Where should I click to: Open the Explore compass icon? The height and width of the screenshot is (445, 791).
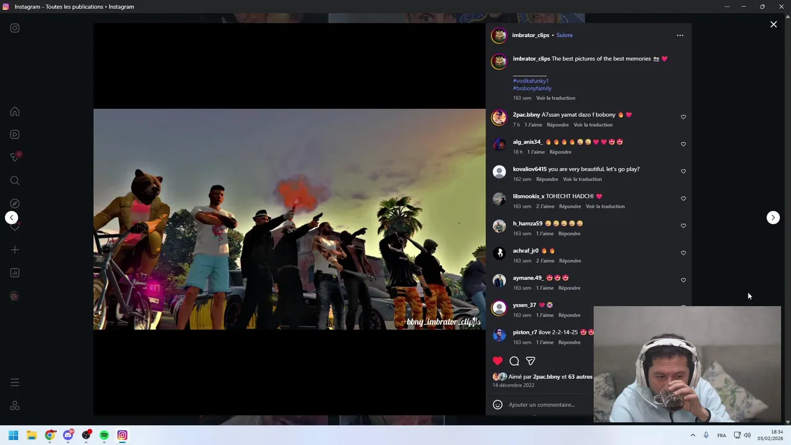click(15, 203)
